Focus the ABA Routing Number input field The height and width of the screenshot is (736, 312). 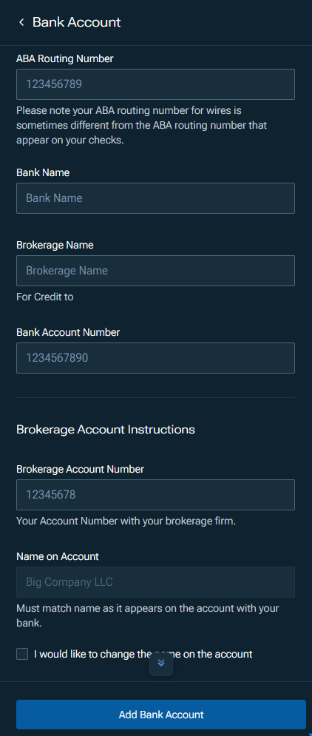point(155,84)
